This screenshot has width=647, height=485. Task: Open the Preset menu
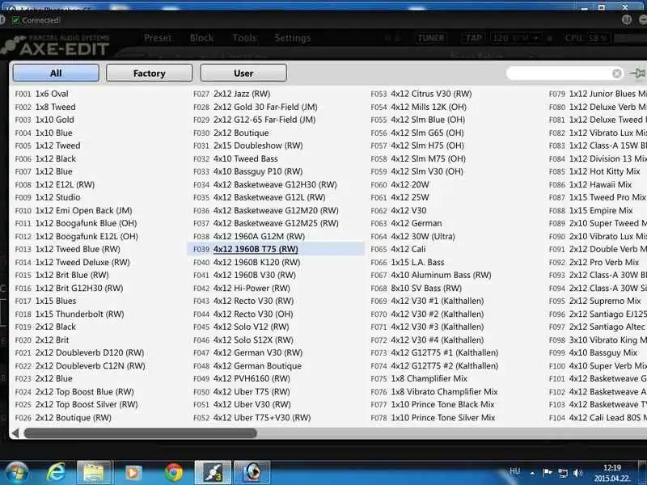click(158, 38)
